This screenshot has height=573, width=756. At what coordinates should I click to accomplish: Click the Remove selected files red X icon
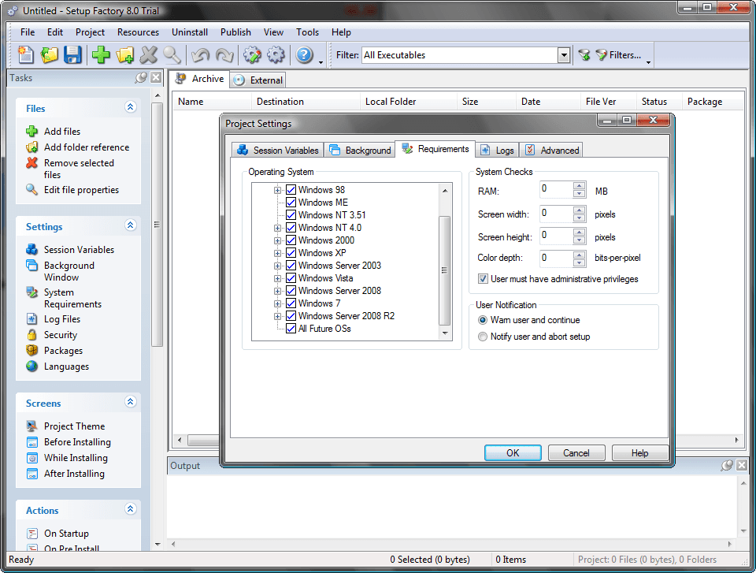[x=31, y=163]
